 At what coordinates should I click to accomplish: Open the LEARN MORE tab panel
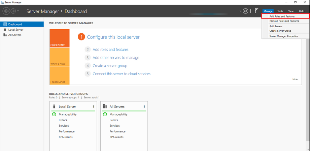tap(59, 76)
